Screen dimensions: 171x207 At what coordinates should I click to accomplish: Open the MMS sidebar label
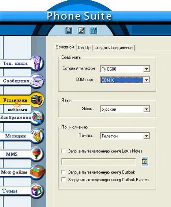point(11,154)
